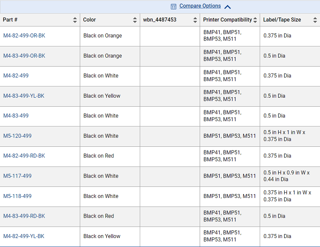Click the Label/Tape Size header text
Viewport: 320px width, 247px height.
pyautogui.click(x=282, y=20)
